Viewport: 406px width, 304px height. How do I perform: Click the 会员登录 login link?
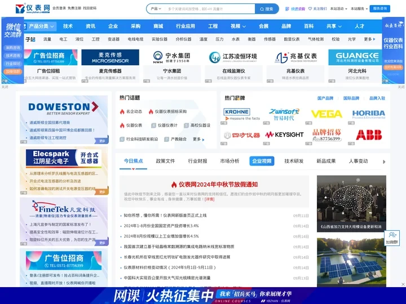(59, 8)
